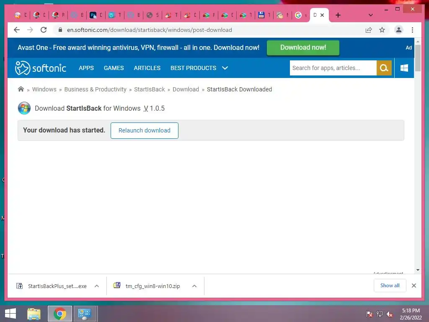Viewport: 429px width, 322px height.
Task: Click the network tray icon
Action: pyautogui.click(x=380, y=314)
